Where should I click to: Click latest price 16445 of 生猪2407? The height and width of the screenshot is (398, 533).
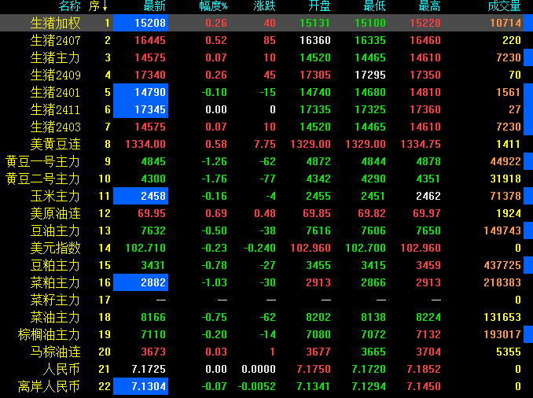pyautogui.click(x=150, y=40)
